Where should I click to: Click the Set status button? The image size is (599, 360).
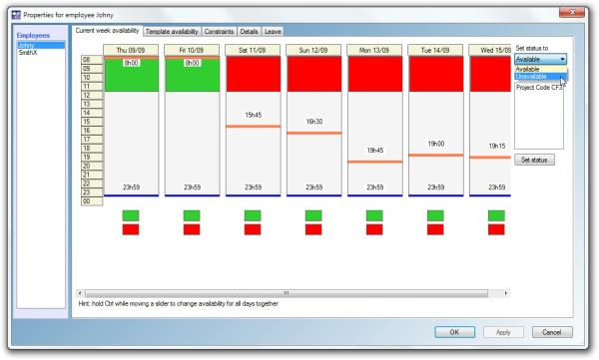click(x=534, y=160)
